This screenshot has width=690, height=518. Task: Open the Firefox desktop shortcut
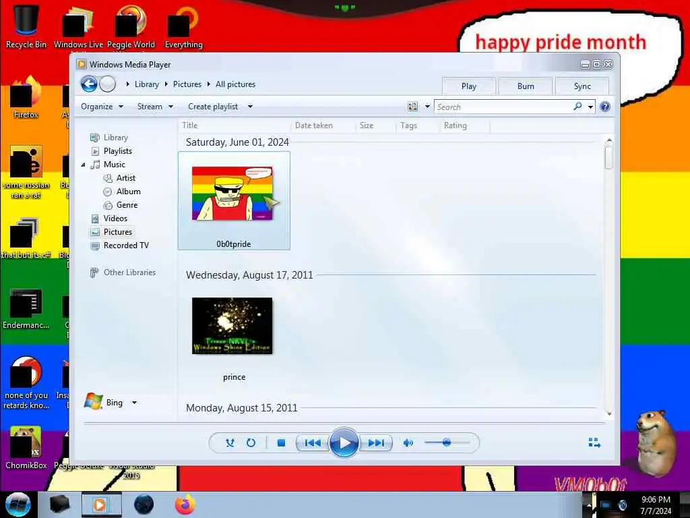(x=26, y=98)
